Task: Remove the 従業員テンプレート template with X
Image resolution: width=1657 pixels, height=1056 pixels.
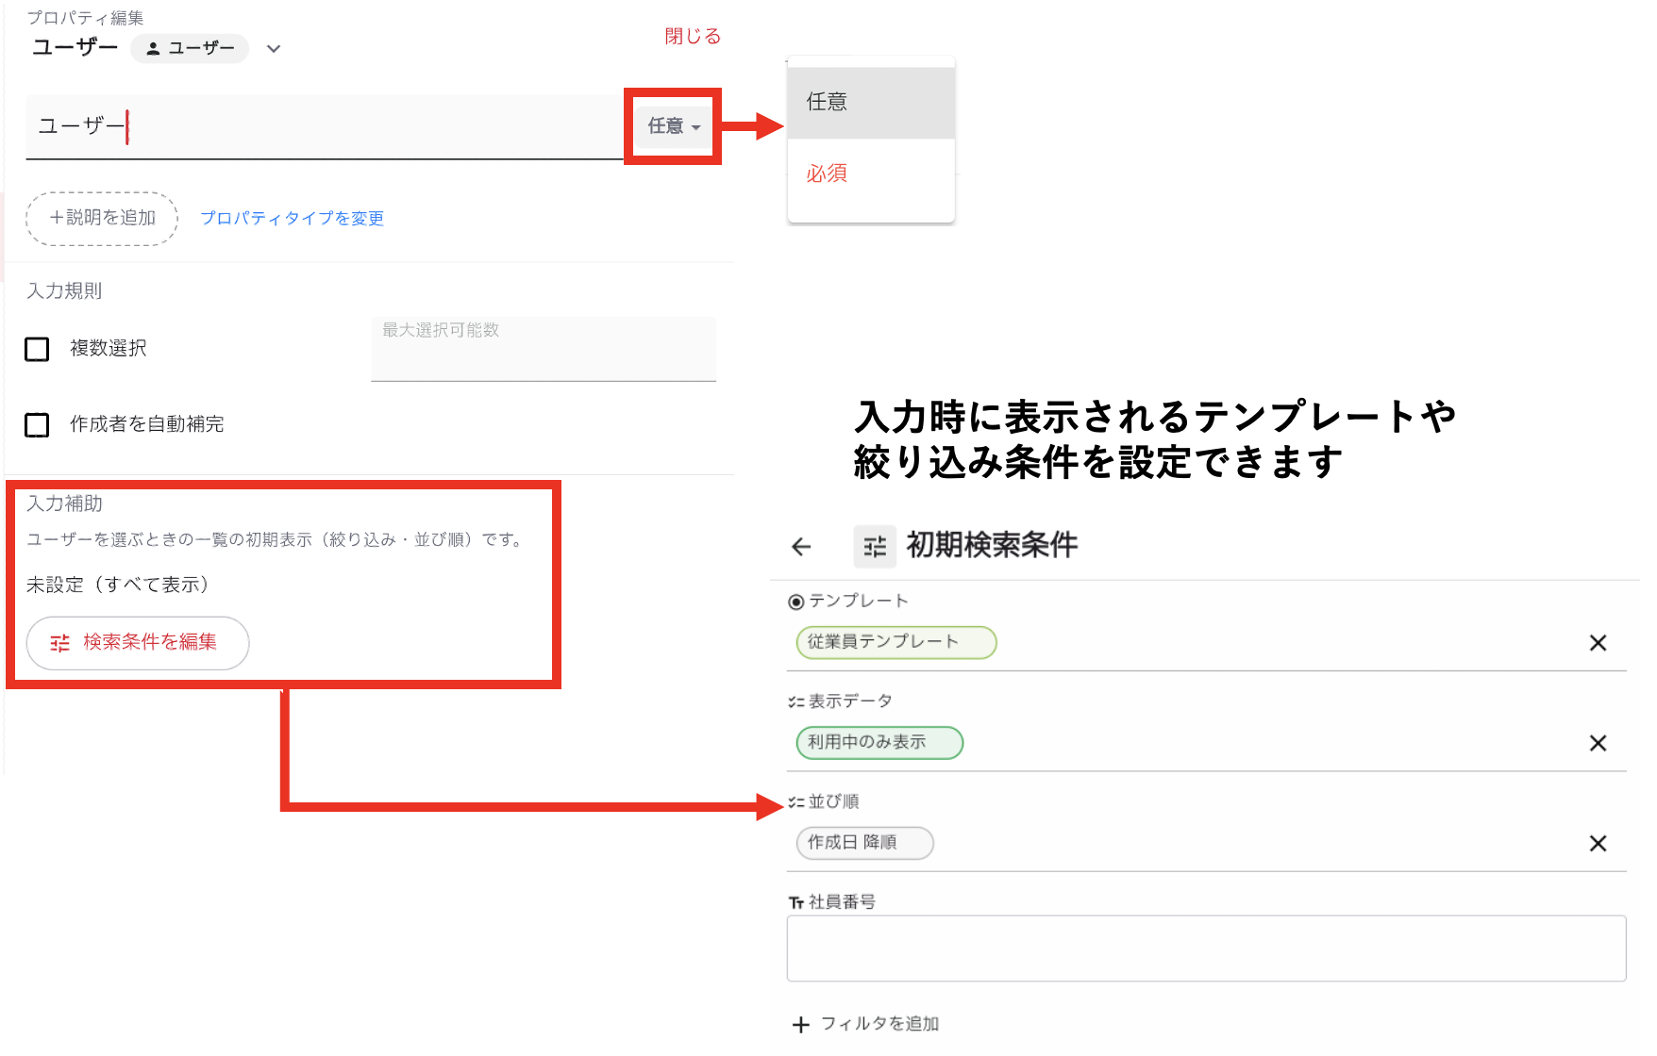Action: pyautogui.click(x=1598, y=643)
